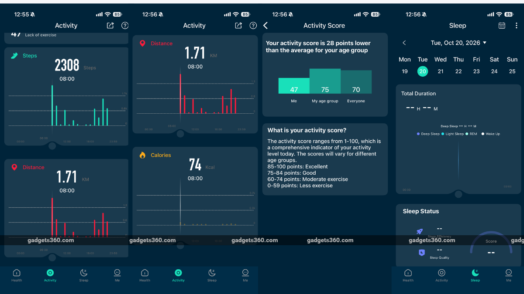Open Sleep tab in the Steps screen's bottom bar
The image size is (524, 294).
coord(84,275)
